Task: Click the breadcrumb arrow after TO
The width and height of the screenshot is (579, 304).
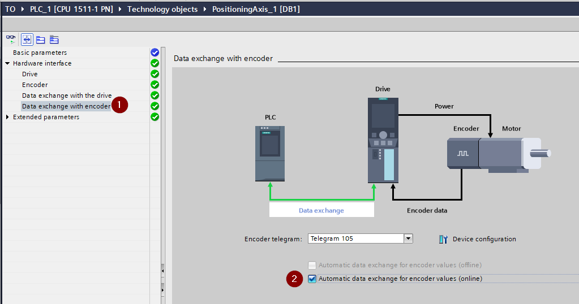Action: click(x=23, y=9)
